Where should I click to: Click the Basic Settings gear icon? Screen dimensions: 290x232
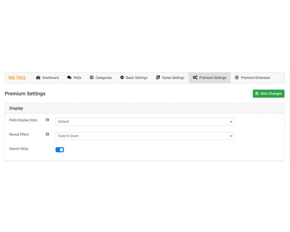pos(122,78)
